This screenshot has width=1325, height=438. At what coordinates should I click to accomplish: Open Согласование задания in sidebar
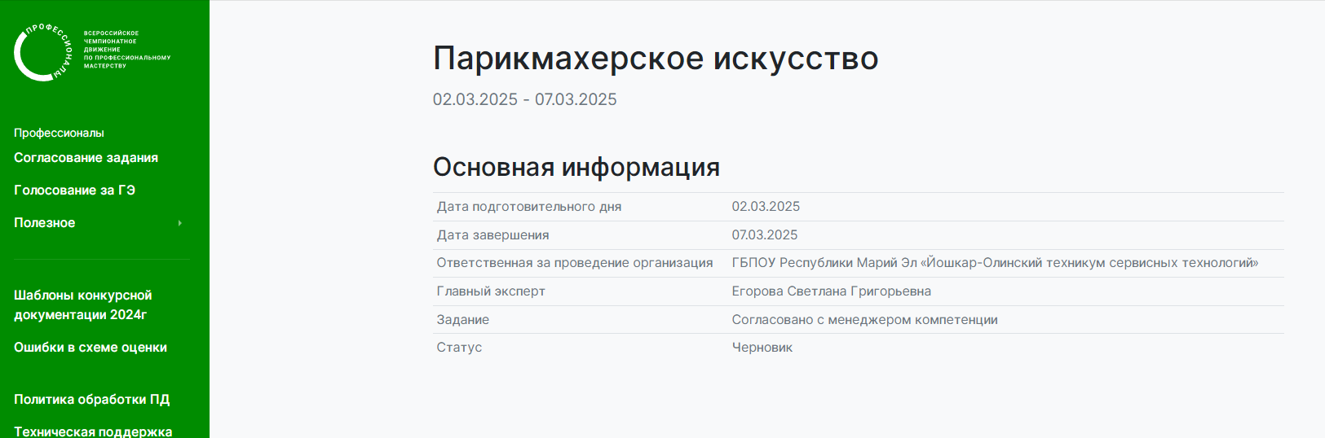86,158
